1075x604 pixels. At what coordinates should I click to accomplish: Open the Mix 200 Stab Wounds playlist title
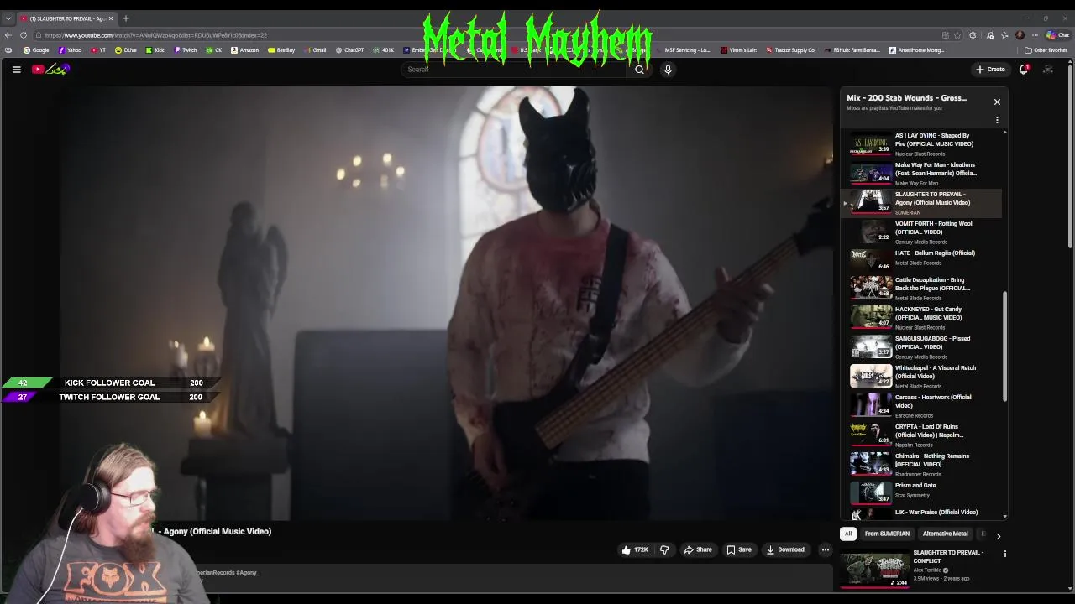[906, 98]
